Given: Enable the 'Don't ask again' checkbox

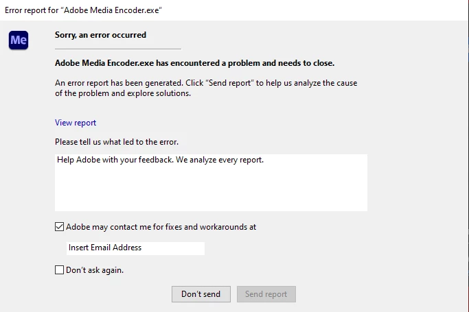Looking at the screenshot, I should [x=59, y=270].
